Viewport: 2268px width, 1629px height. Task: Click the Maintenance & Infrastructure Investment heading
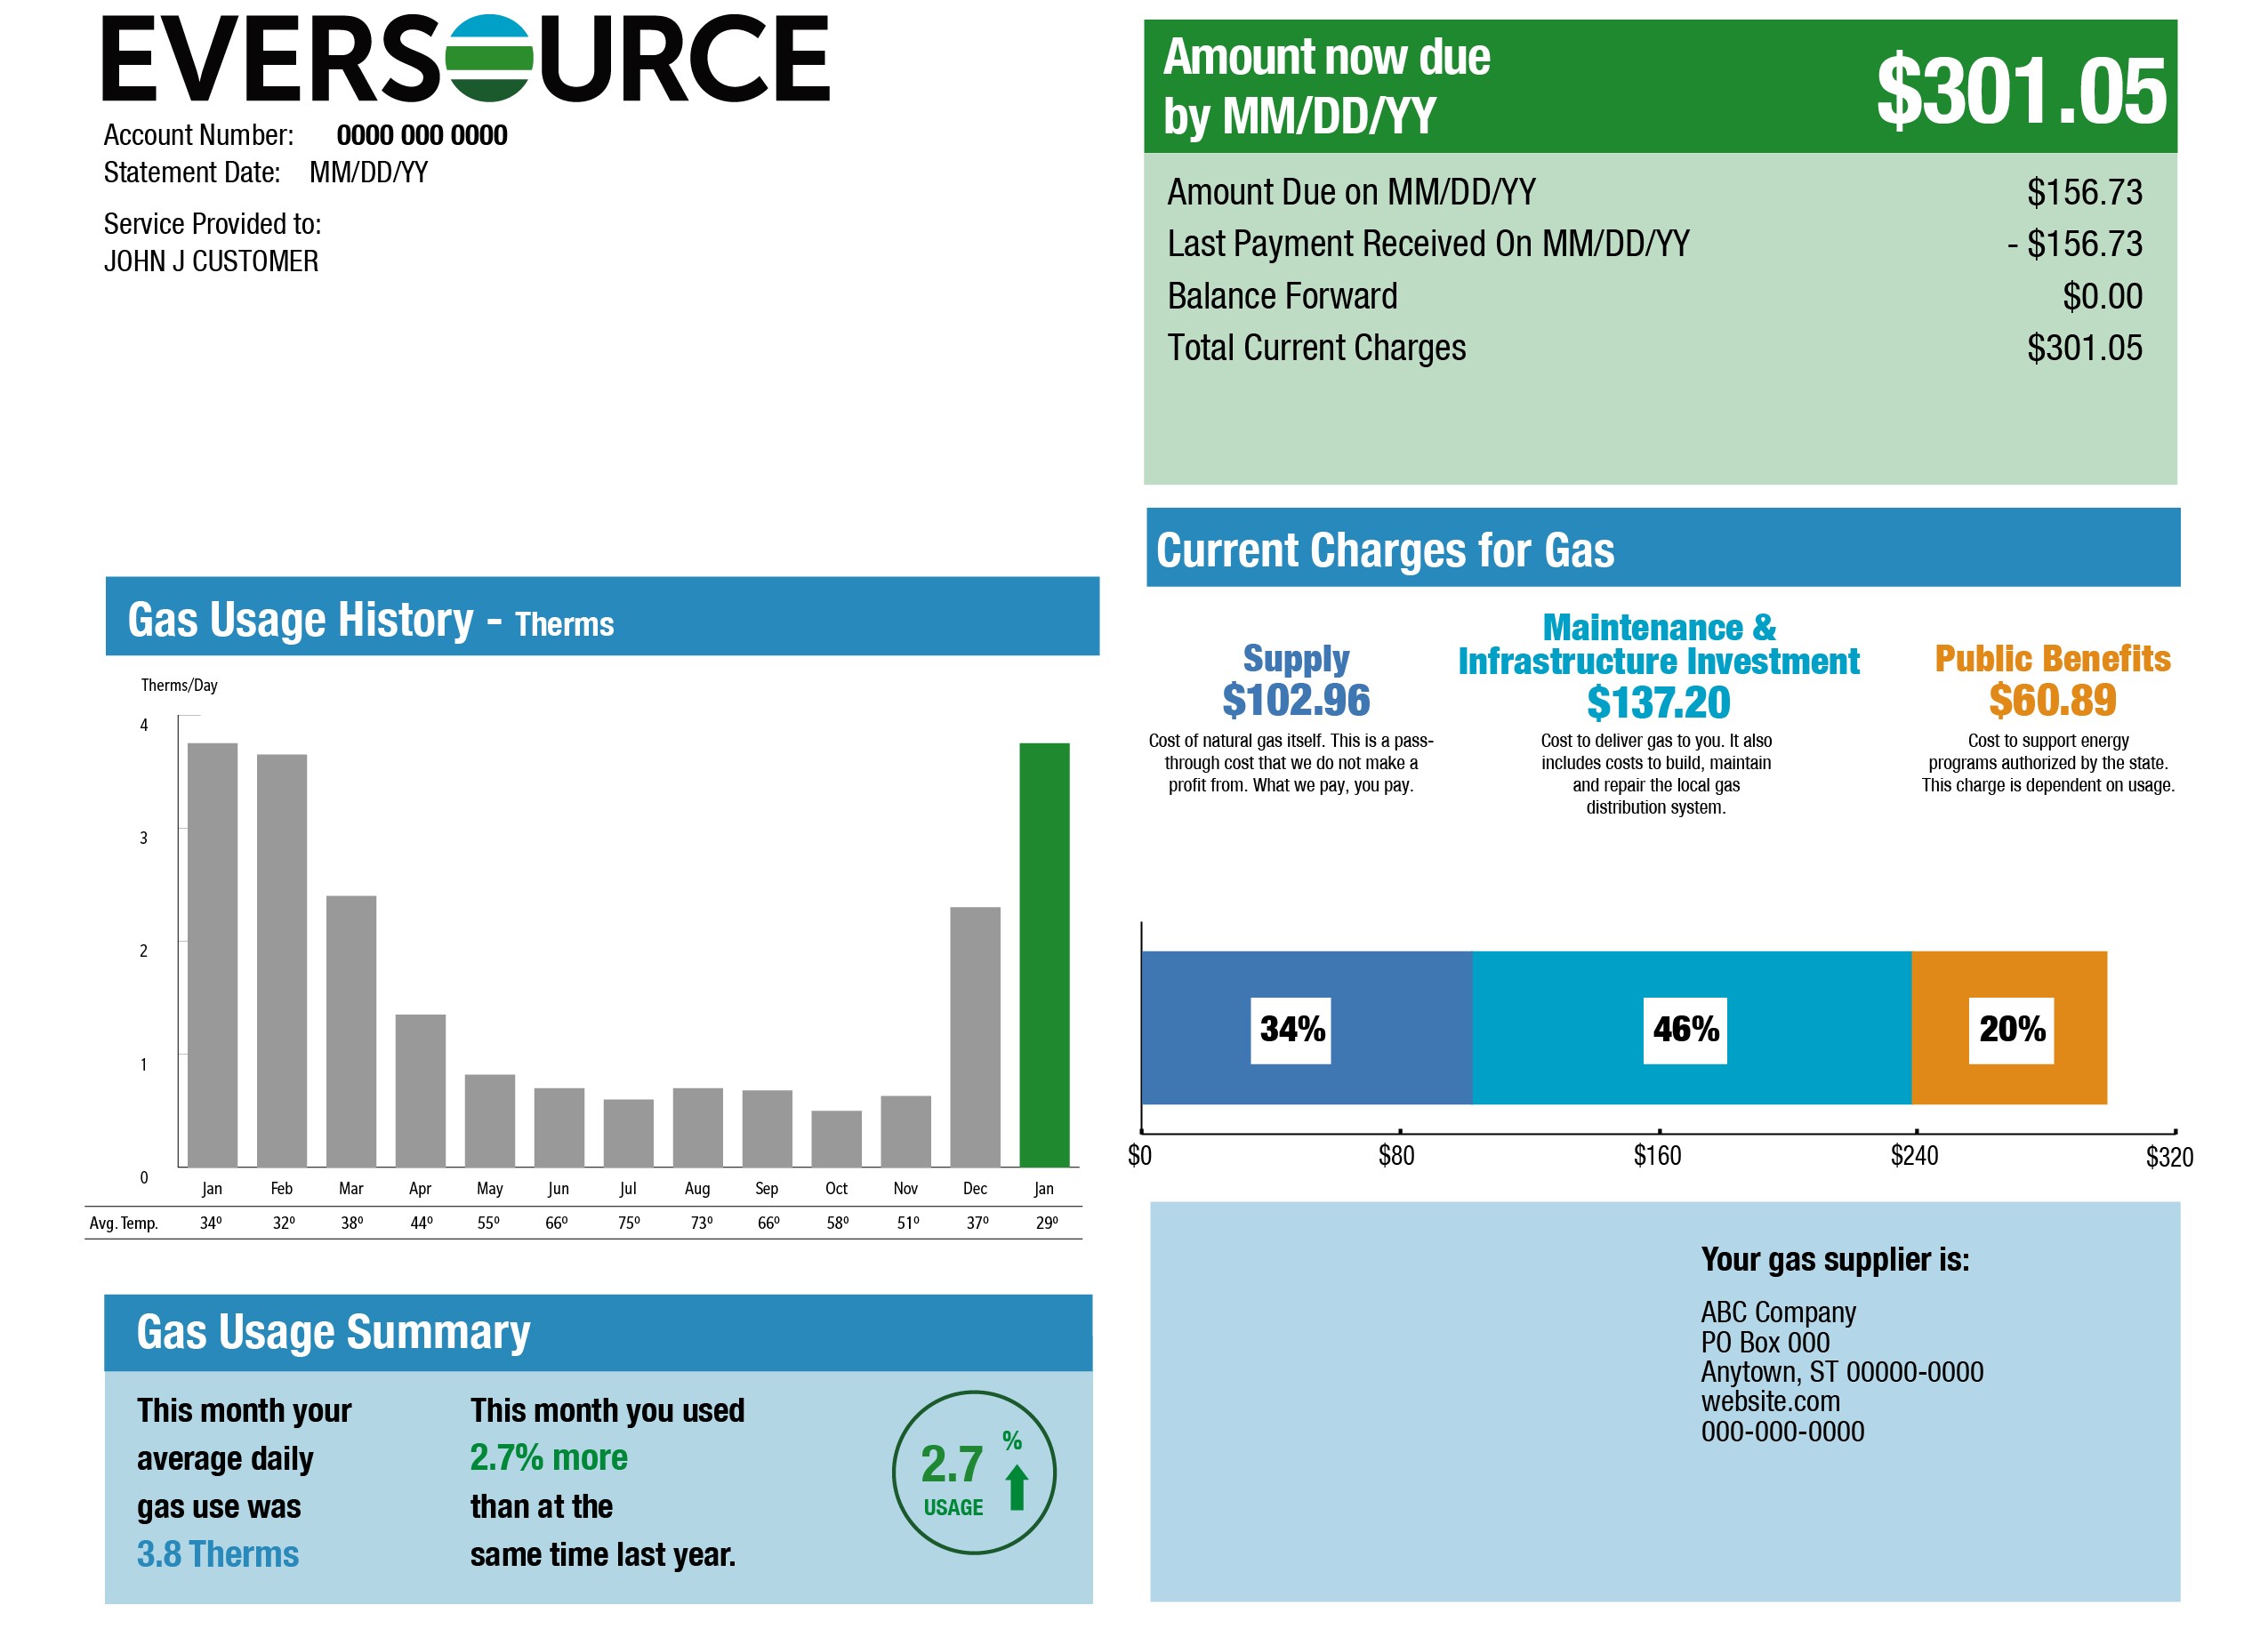point(1658,644)
